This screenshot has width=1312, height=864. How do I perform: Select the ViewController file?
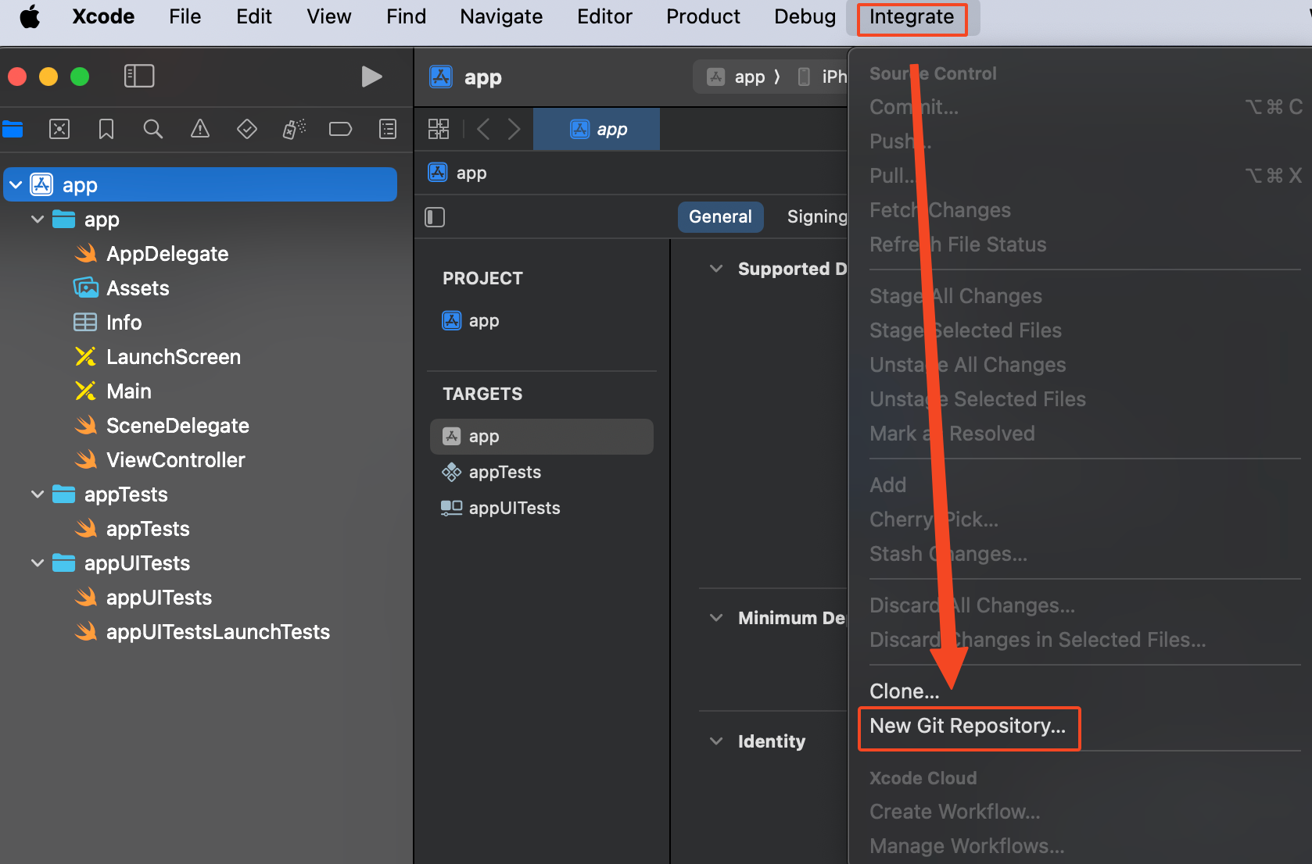point(176,460)
